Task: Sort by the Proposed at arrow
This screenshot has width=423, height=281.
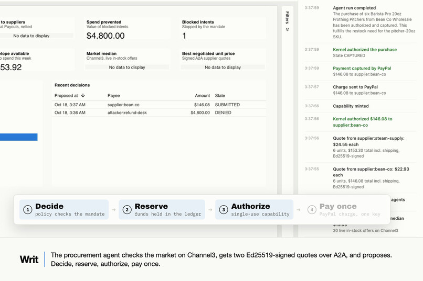Action: pos(83,95)
